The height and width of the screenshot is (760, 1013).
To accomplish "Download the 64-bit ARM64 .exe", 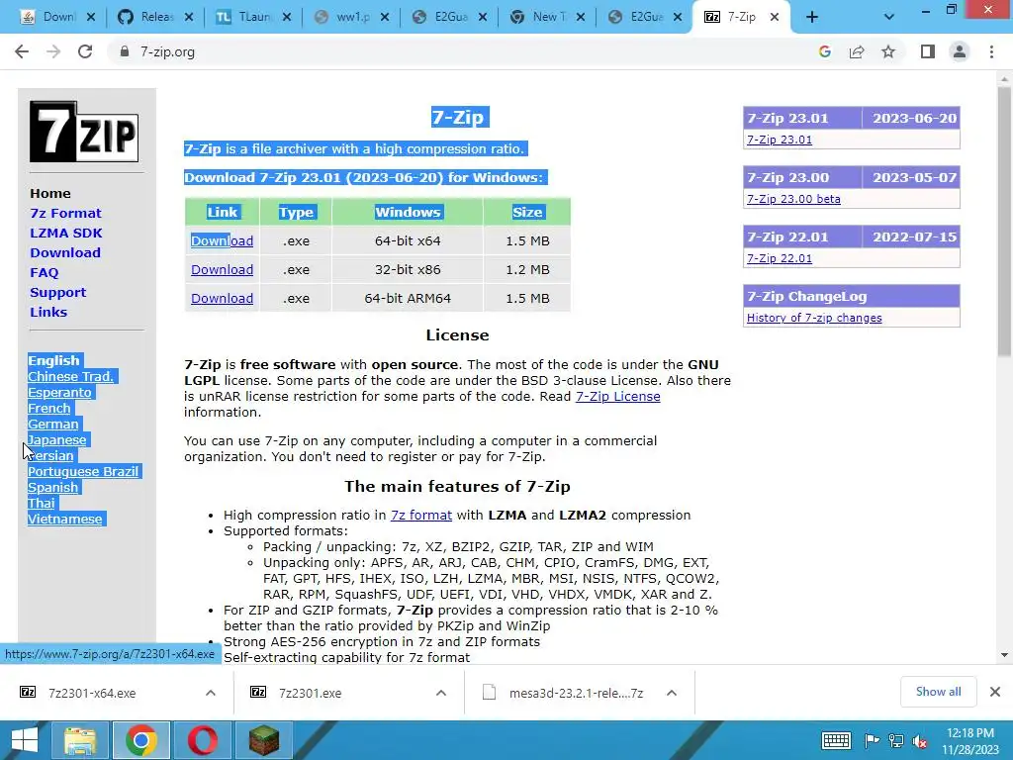I will coord(222,299).
